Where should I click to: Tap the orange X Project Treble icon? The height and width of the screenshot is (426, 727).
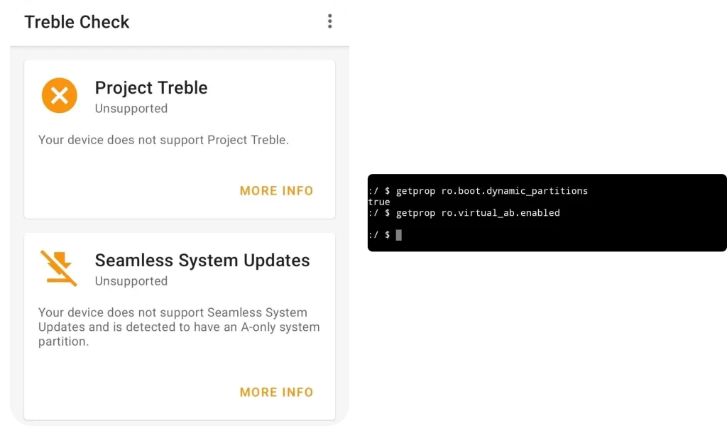(60, 95)
